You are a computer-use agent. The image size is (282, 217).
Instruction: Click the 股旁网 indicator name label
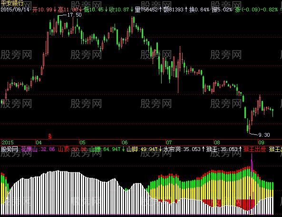tap(10, 149)
